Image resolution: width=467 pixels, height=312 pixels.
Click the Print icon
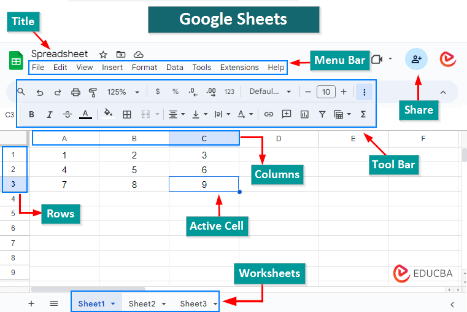coord(75,92)
